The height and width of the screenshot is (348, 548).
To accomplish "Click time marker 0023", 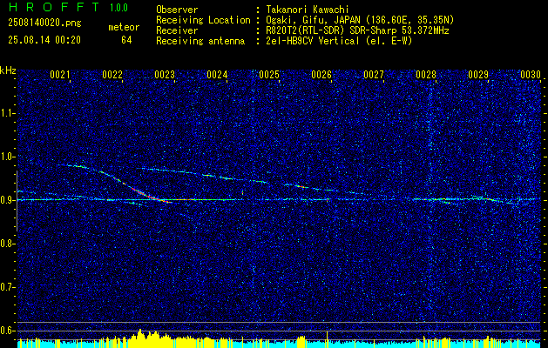I will (165, 75).
